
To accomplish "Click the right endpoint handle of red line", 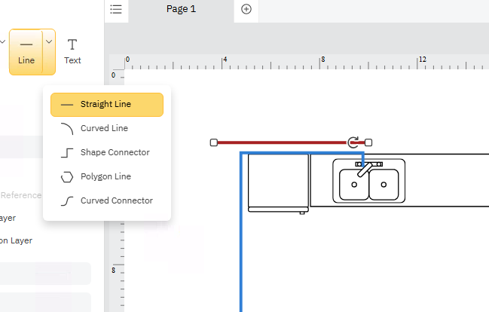I will (x=368, y=142).
